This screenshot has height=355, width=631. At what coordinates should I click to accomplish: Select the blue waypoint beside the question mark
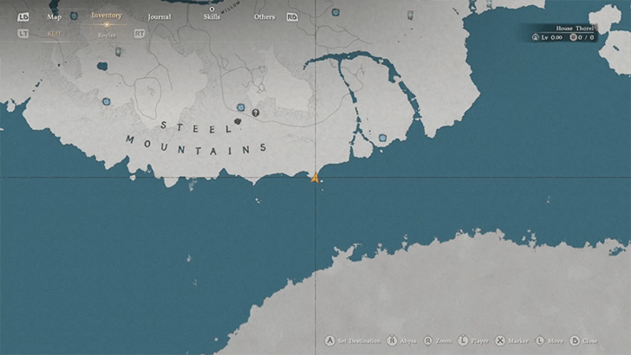pyautogui.click(x=241, y=107)
